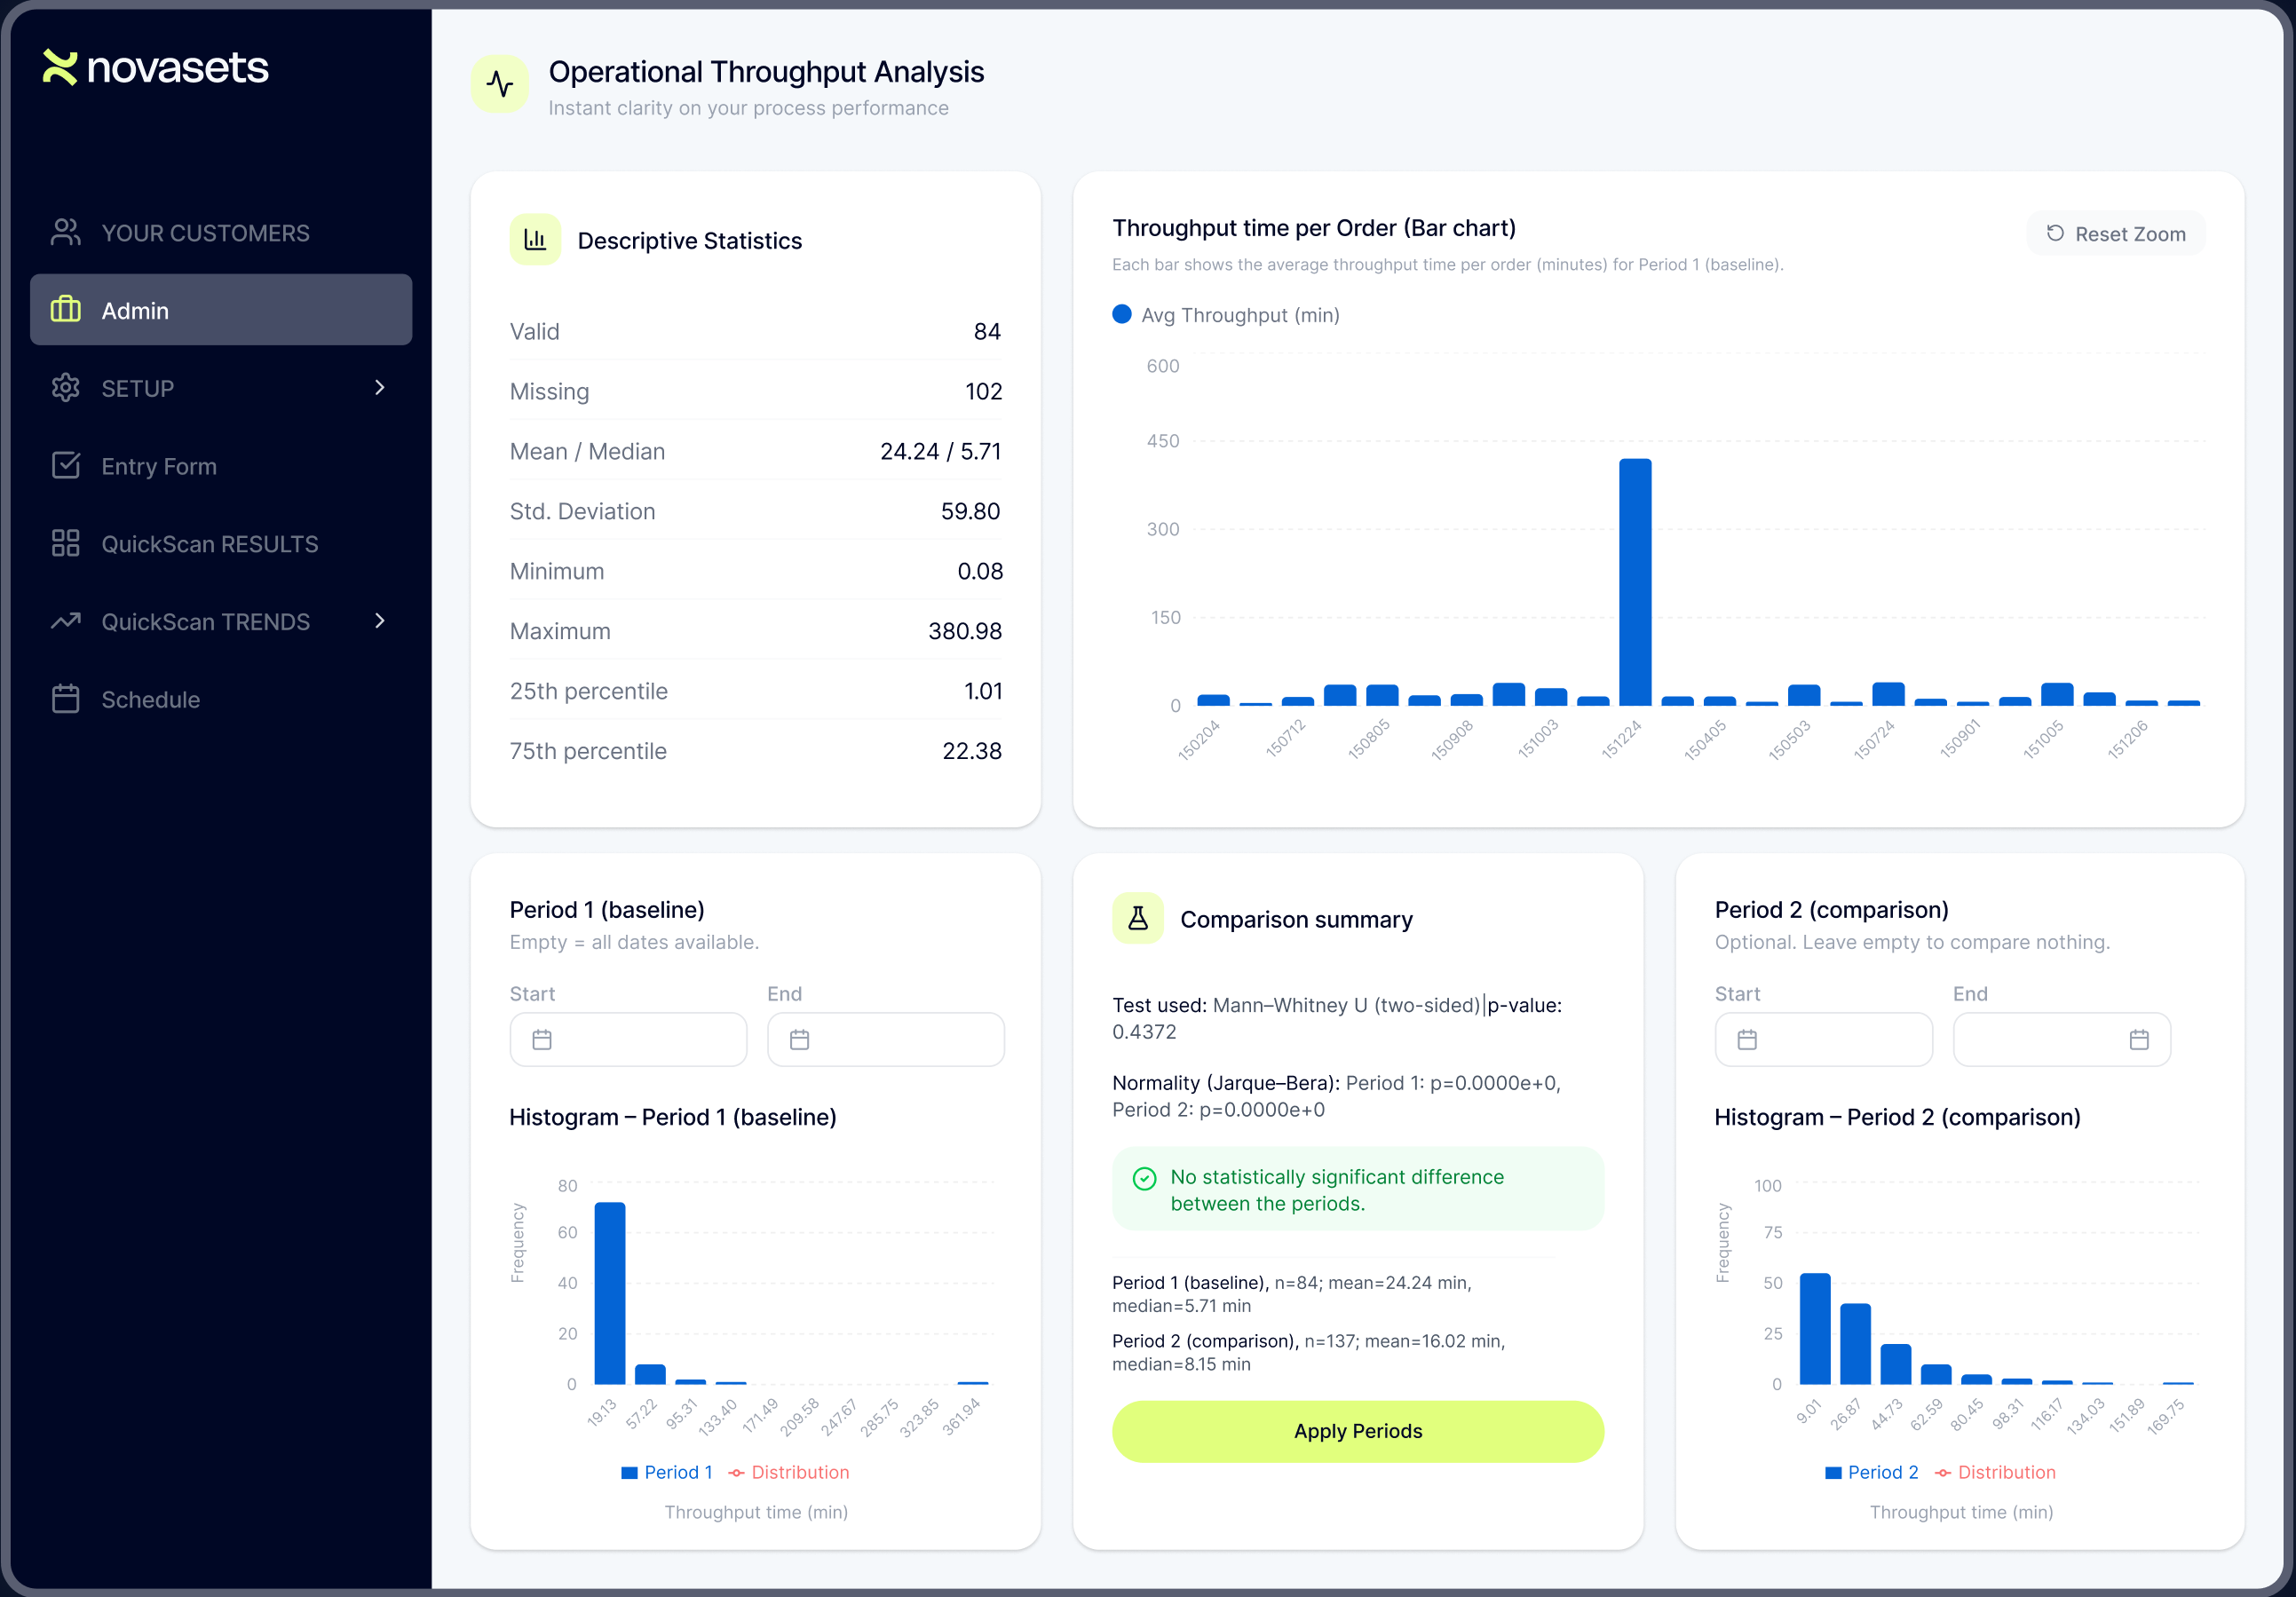
Task: Click the Descriptive Statistics panel icon
Action: point(535,239)
